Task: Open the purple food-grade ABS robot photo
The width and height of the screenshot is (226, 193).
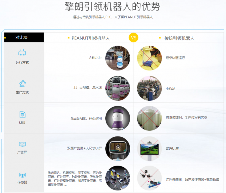Action: point(118,118)
